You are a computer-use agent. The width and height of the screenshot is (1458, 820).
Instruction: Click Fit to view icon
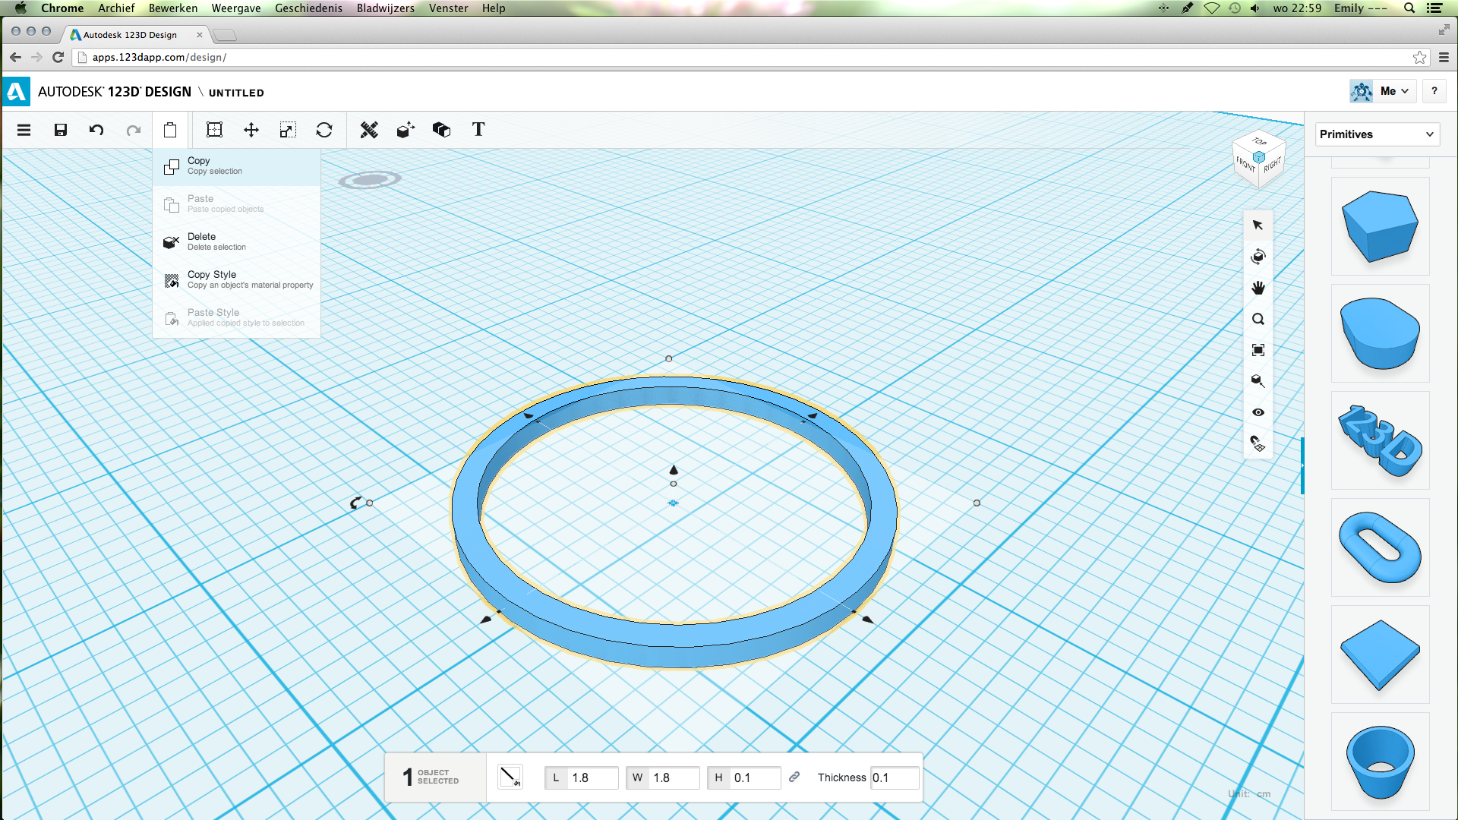1258,350
